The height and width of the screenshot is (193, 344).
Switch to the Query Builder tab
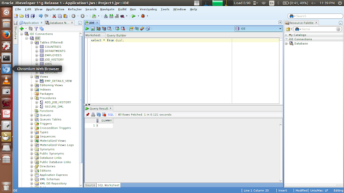tap(117, 35)
